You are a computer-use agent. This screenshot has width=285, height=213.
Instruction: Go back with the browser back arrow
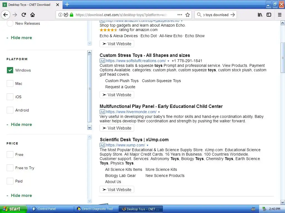click(6, 15)
